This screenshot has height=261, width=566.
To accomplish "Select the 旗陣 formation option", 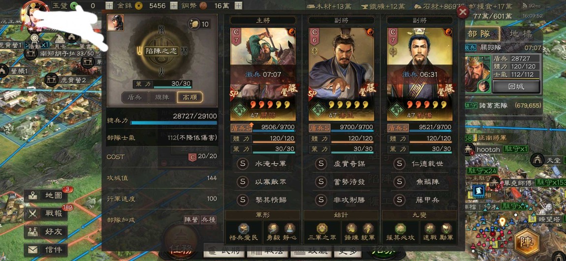I will 162,97.
